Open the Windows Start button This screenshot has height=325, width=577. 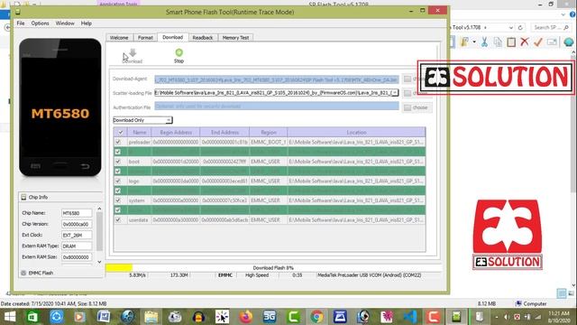10,317
